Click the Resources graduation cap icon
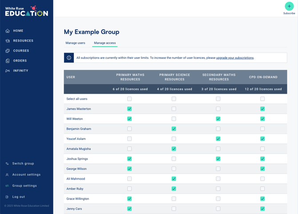The image size is (298, 214). click(x=8, y=41)
